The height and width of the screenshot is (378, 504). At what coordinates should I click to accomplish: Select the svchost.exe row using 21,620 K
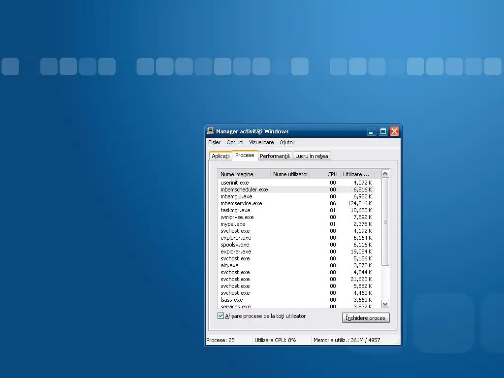click(296, 279)
